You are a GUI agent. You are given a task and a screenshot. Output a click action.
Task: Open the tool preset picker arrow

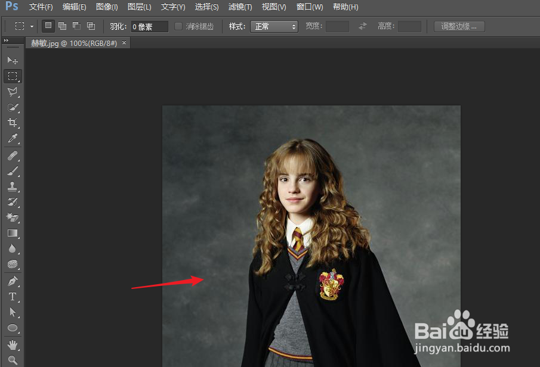[32, 26]
